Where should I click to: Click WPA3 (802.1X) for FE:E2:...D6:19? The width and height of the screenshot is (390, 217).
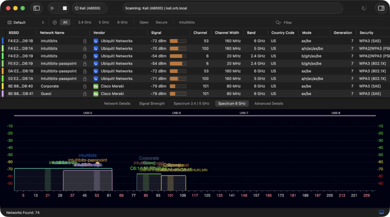click(372, 64)
